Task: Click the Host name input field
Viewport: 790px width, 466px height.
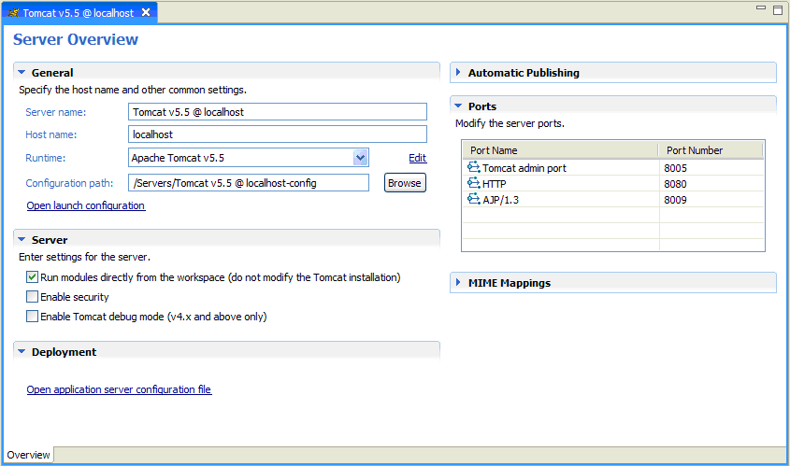Action: coord(278,134)
